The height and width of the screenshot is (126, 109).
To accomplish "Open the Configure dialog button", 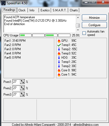I will (94, 25).
